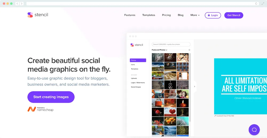Image resolution: width=267 pixels, height=138 pixels.
Task: Click the Oliver Wendell Holmes text
Action: (248, 98)
